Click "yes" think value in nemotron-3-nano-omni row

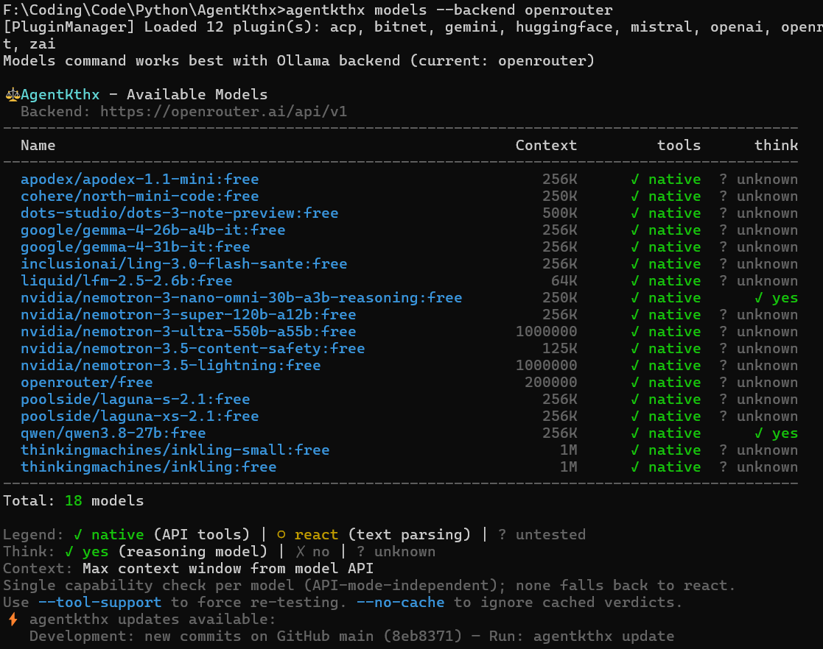[785, 298]
